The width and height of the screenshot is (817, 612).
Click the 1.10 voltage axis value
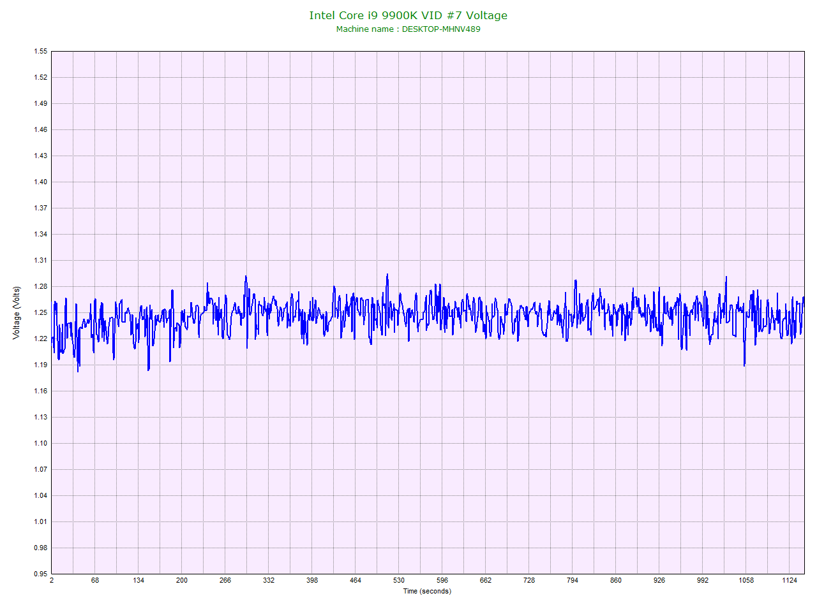pos(41,444)
